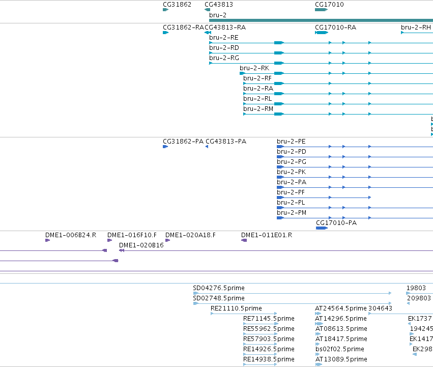Select the CG43813-PA protein label

tap(226, 142)
